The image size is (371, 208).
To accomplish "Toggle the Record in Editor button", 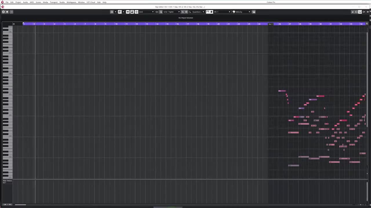I will (x=7, y=12).
